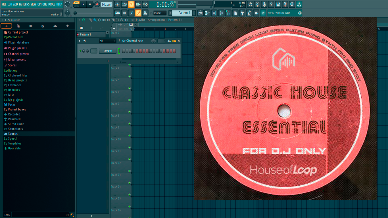Expand the Templates folder
Viewport: 388px width, 218px height.
point(14,143)
